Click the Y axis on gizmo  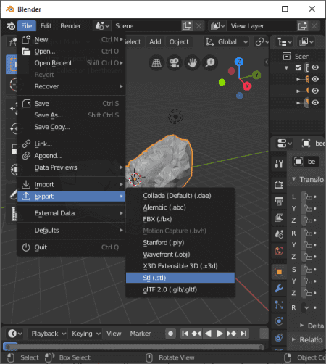(x=256, y=75)
